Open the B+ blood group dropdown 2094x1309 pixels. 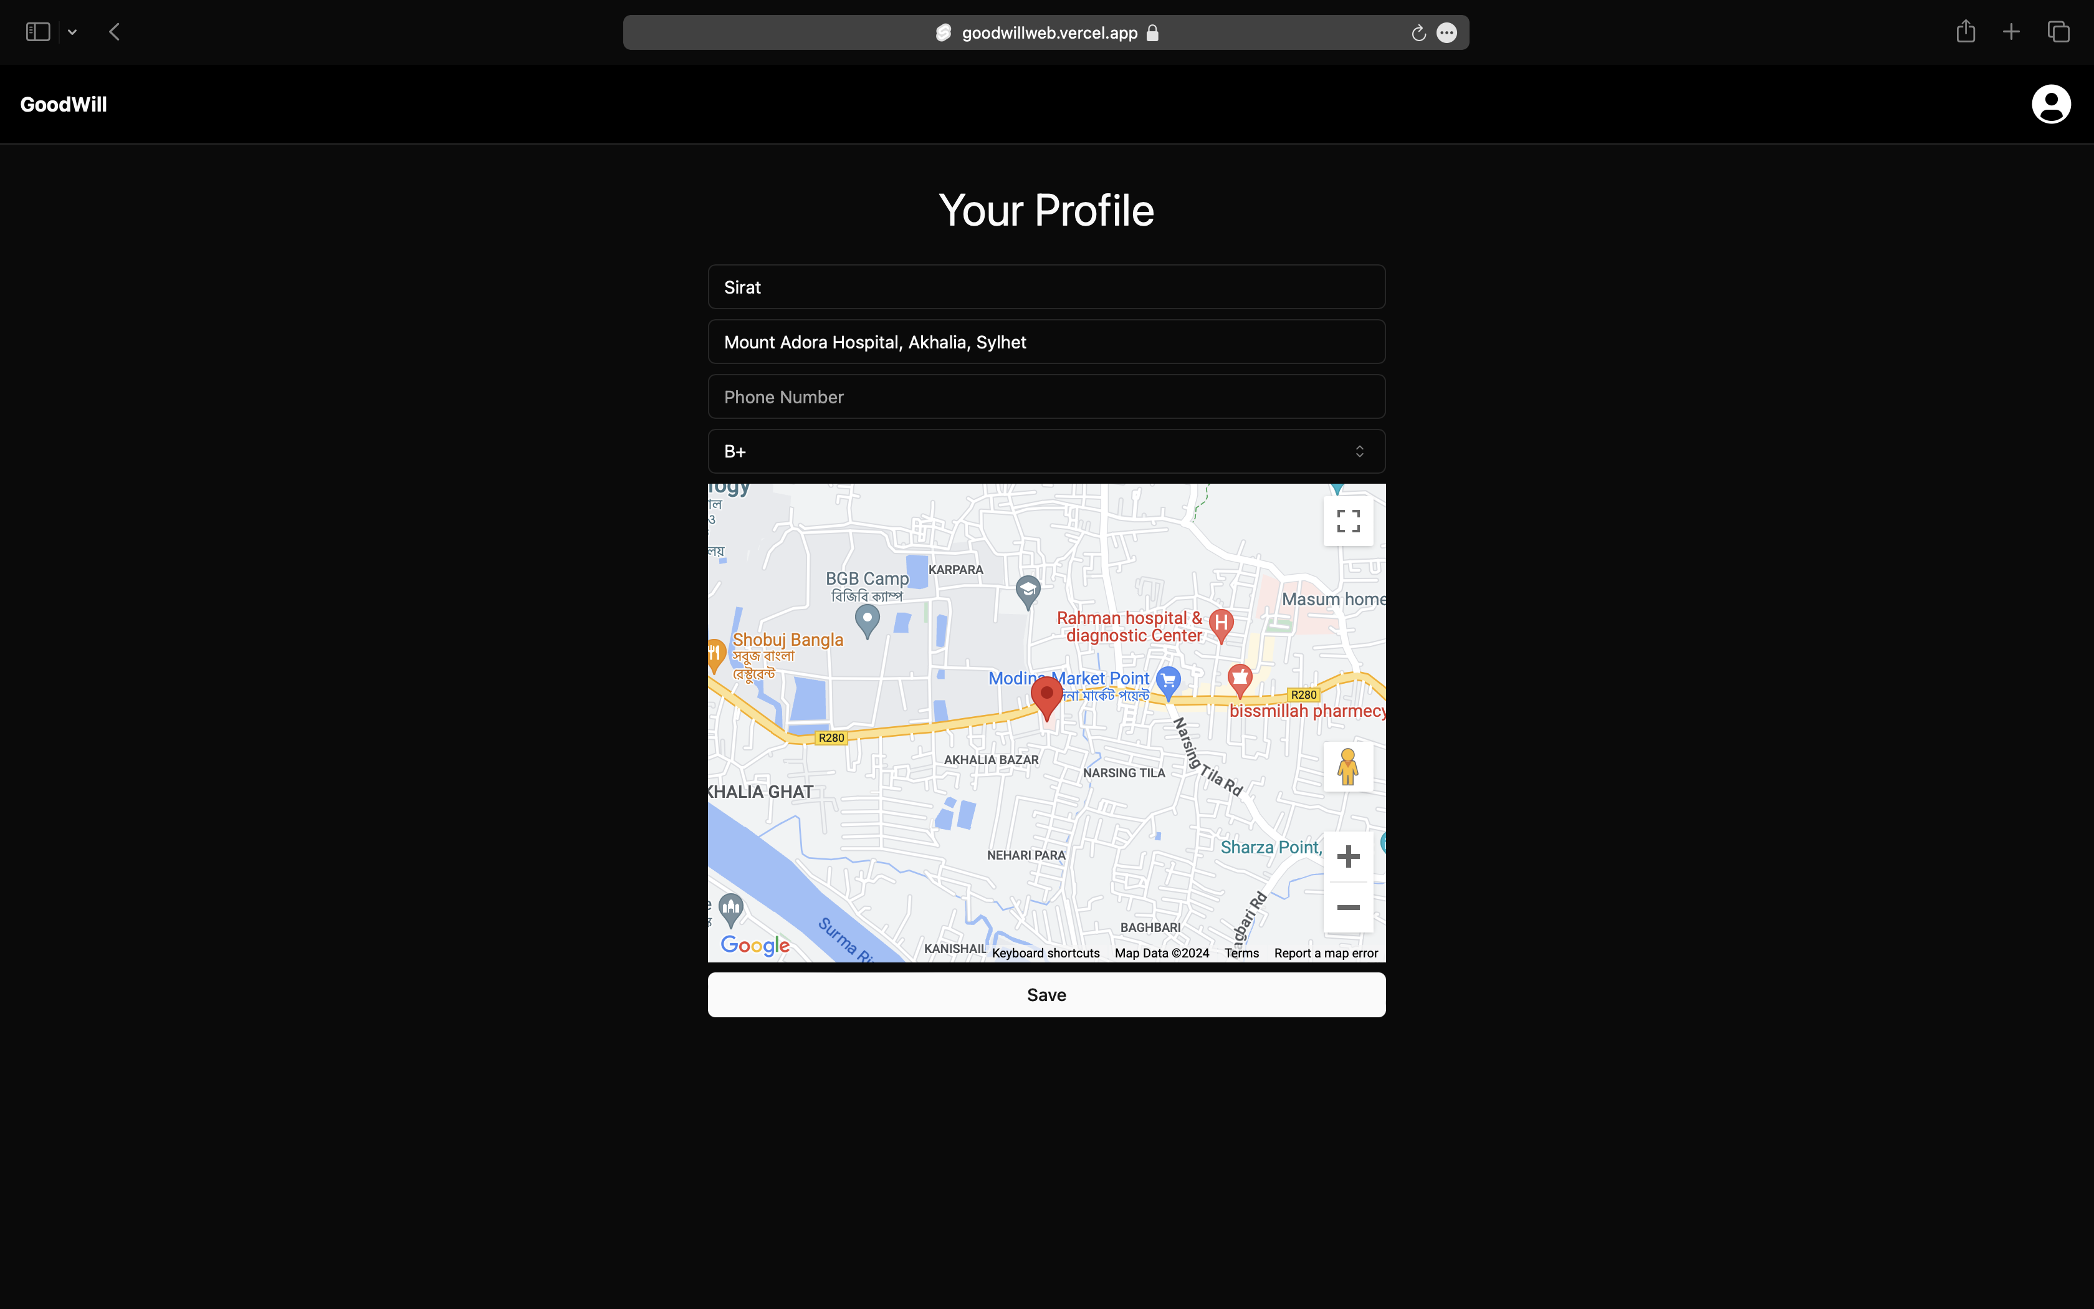pos(1046,451)
